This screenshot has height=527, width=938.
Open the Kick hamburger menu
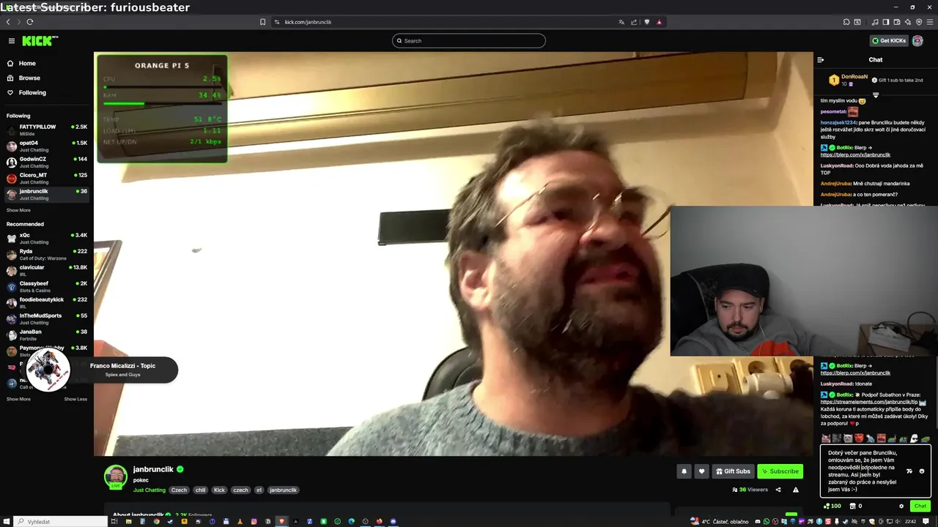click(12, 41)
